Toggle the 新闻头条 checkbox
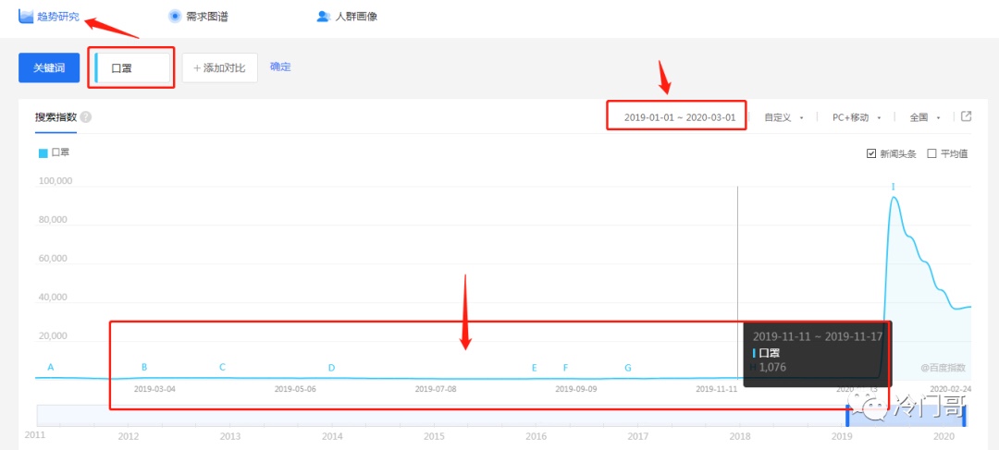 coord(871,153)
